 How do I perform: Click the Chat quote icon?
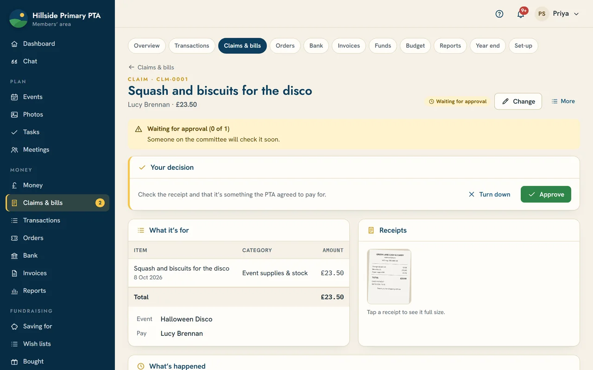point(14,62)
